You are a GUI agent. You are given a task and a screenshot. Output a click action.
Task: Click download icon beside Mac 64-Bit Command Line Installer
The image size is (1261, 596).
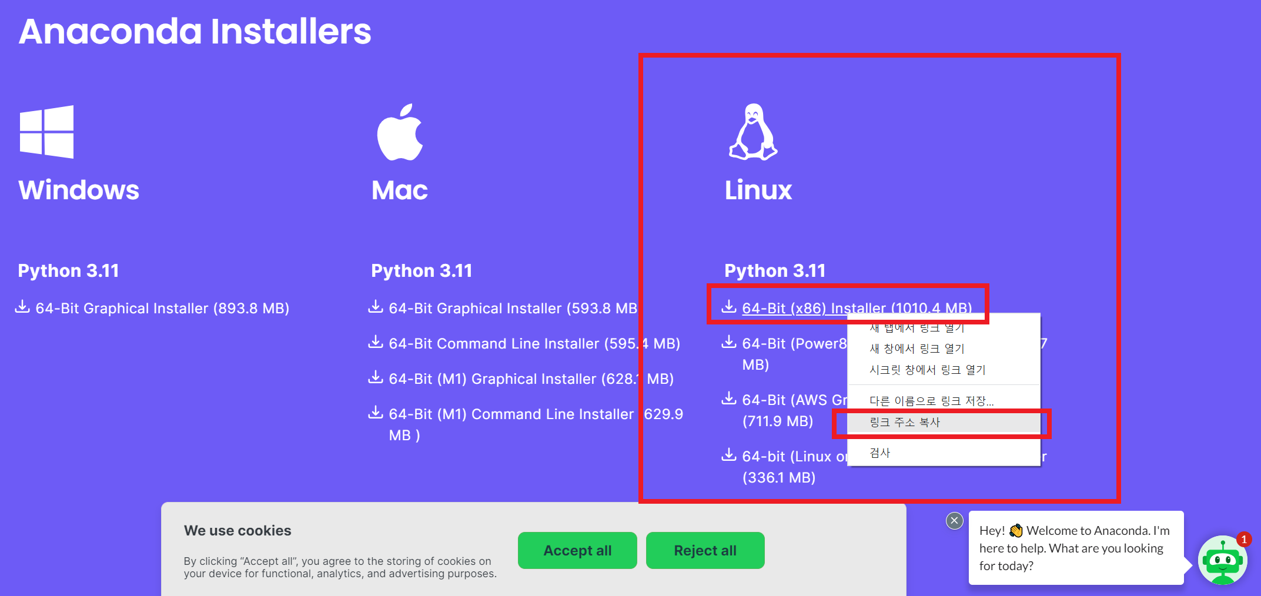coord(376,342)
